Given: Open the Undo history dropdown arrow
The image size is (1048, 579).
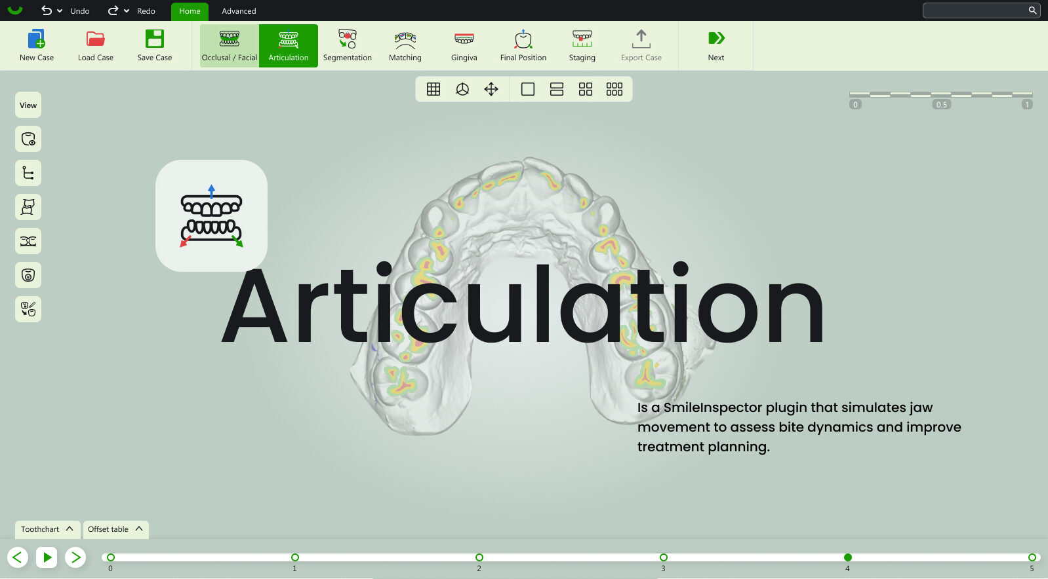Looking at the screenshot, I should tap(60, 11).
